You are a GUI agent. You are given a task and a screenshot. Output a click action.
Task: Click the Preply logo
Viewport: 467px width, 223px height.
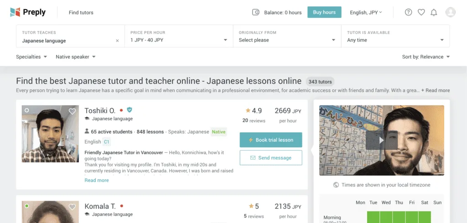tap(28, 12)
